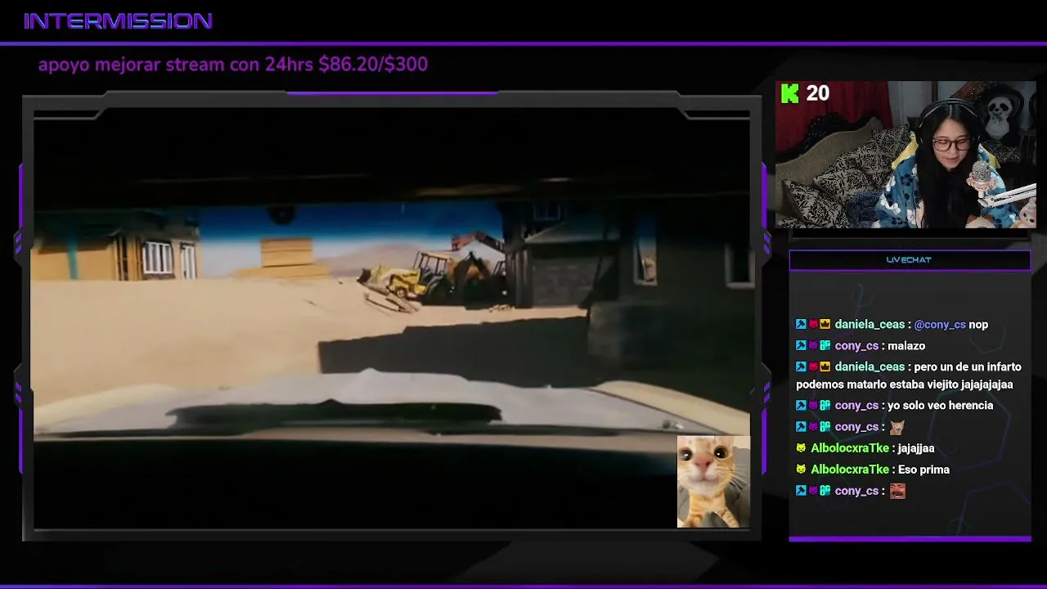Click purple cat badge on the "malazo" message
Viewport: 1047px width, 589px height.
point(813,346)
